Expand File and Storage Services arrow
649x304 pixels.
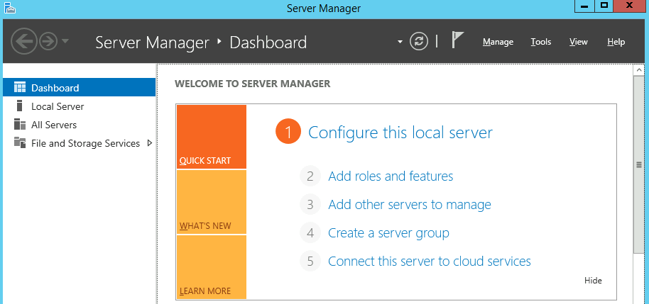149,143
